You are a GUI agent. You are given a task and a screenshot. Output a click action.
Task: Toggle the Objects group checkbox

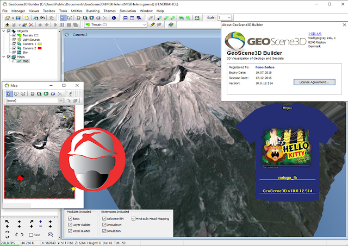pyautogui.click(x=9, y=31)
